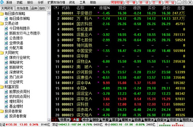Screen dimensions: 193x127
Task: Click the 大同研究 folder icon
Action: click(x=2, y=53)
